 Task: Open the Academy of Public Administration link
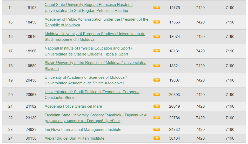[96, 19]
